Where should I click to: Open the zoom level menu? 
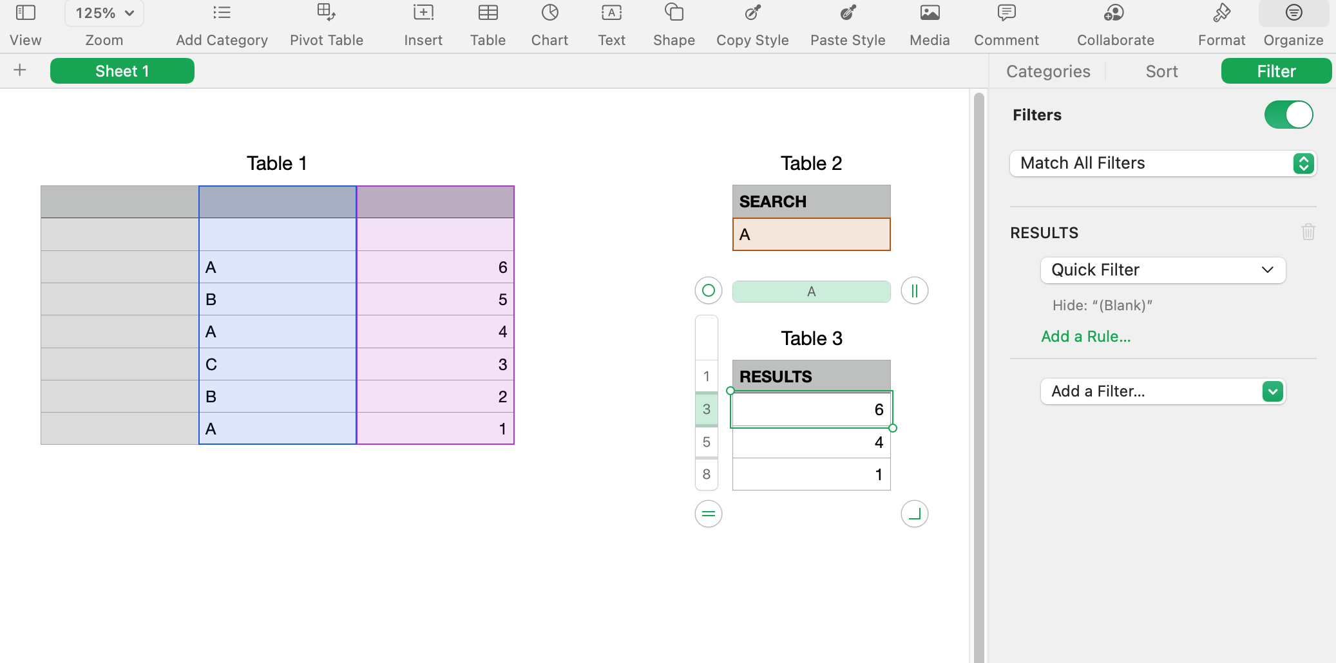pyautogui.click(x=104, y=12)
